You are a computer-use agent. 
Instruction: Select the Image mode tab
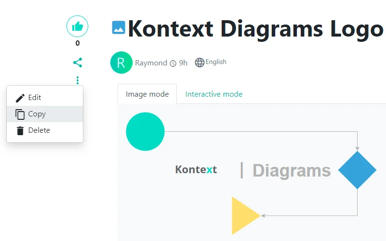(x=147, y=94)
